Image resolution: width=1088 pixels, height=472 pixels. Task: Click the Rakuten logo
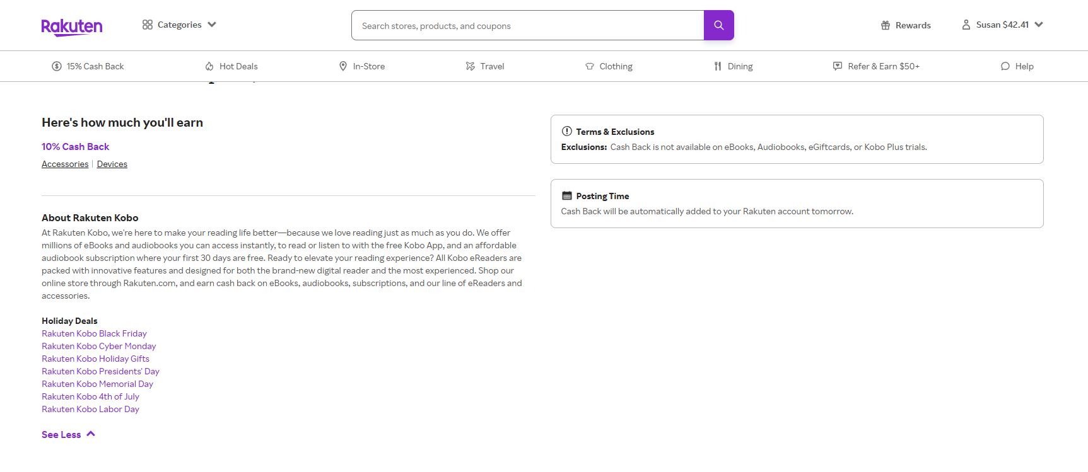[x=72, y=26]
